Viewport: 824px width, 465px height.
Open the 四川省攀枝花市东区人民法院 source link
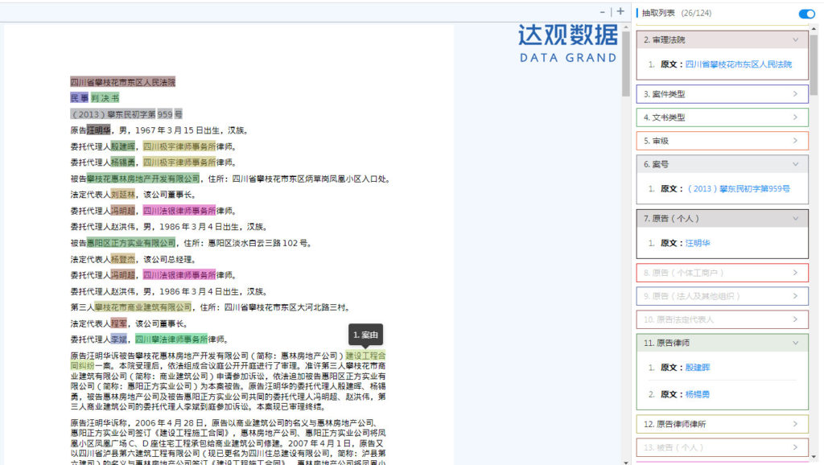point(739,64)
